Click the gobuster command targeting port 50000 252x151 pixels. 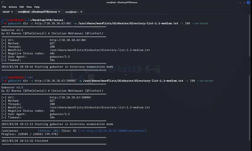click(111, 81)
